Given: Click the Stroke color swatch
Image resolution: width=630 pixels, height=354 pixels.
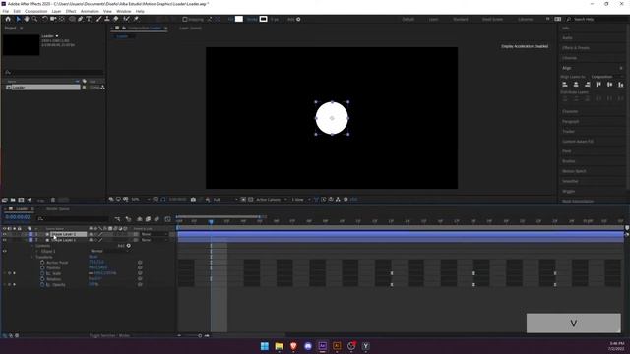Looking at the screenshot, I should coord(263,19).
